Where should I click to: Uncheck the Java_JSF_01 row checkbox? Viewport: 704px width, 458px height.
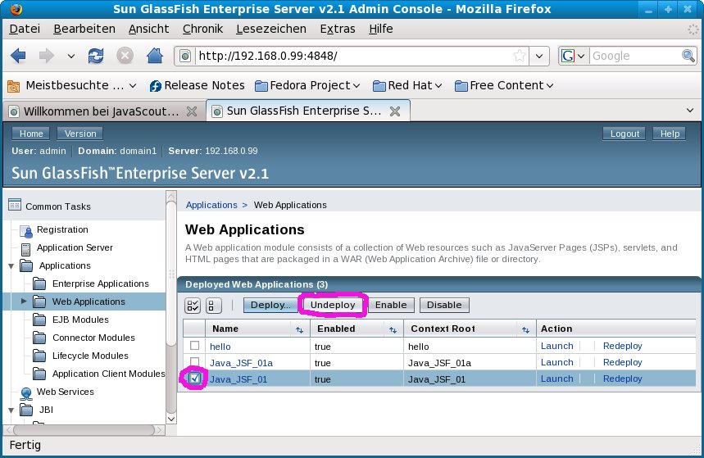194,379
